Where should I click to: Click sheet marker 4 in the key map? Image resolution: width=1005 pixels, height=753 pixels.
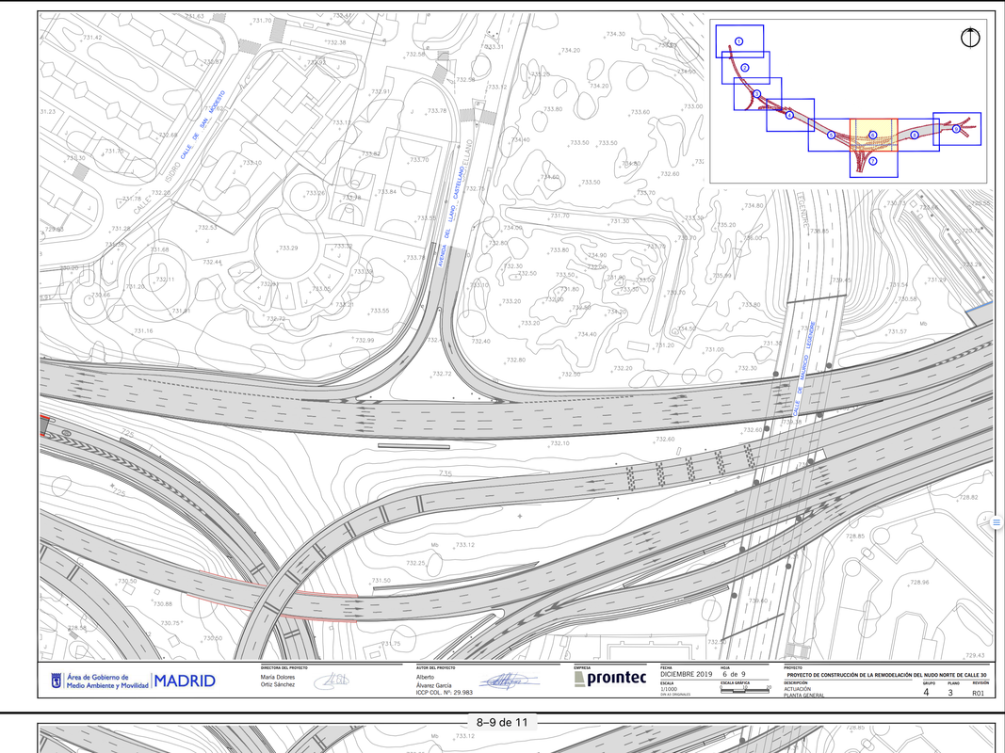click(789, 115)
